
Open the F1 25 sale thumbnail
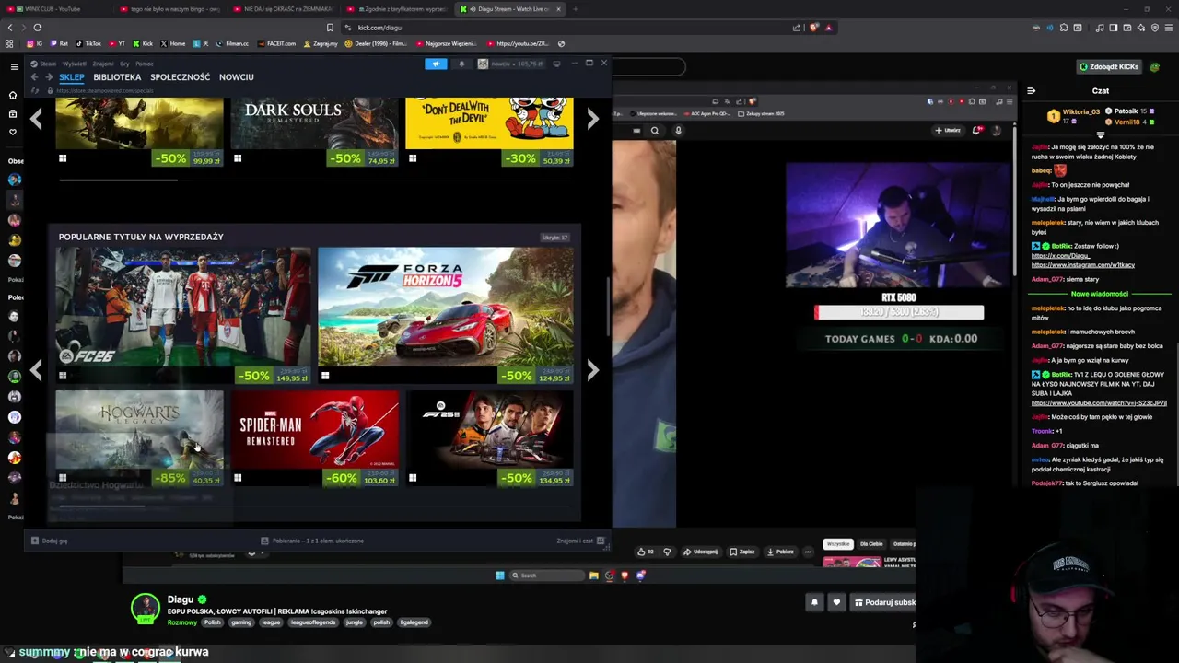pyautogui.click(x=489, y=438)
